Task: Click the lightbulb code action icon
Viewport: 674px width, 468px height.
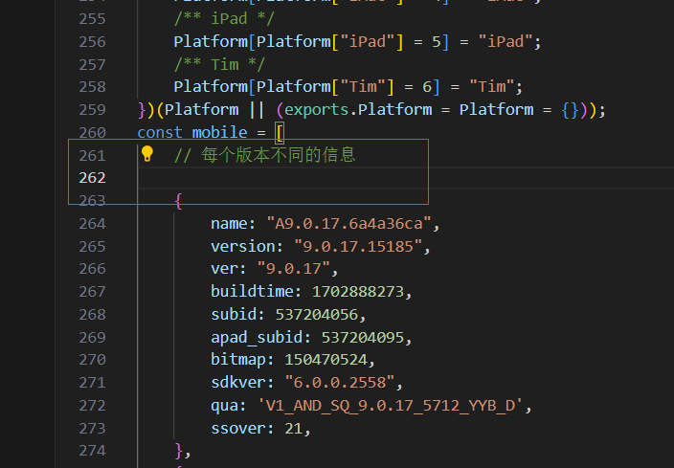Action: point(146,154)
